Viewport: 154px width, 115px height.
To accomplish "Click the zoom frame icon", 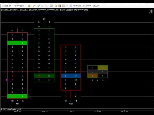I will click(x=51, y=6).
